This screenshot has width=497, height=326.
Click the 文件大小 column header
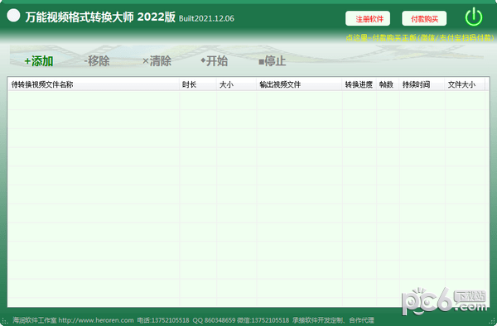(465, 84)
